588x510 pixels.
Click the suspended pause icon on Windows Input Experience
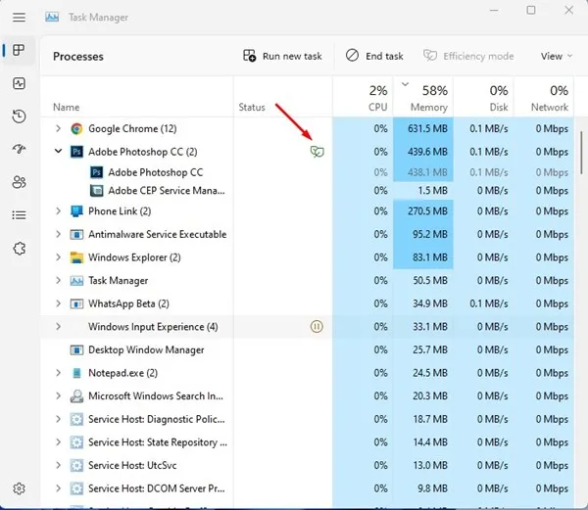(x=317, y=327)
